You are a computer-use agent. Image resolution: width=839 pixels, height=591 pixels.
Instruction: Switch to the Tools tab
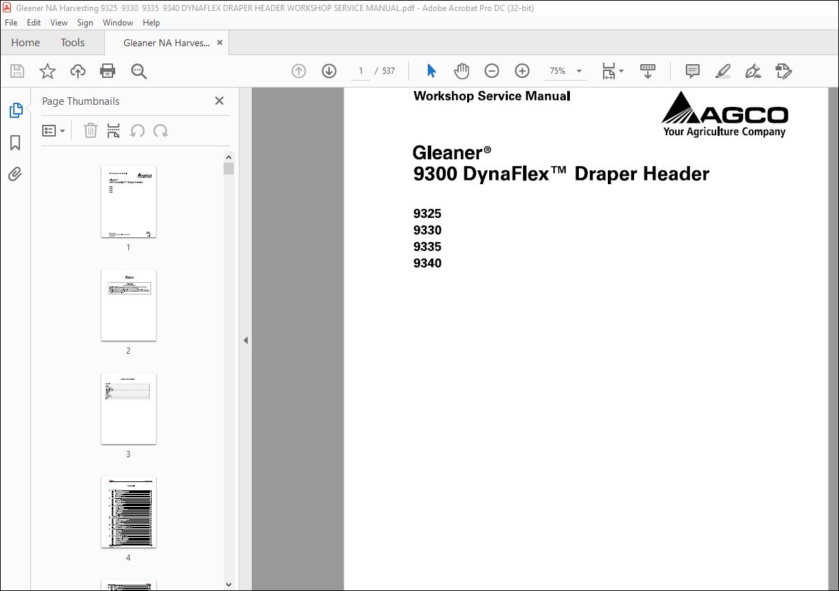point(72,43)
